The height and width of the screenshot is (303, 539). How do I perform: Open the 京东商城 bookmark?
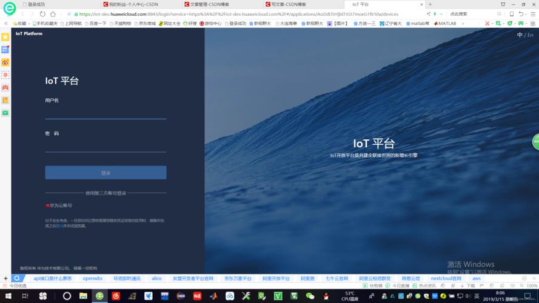[x=145, y=24]
